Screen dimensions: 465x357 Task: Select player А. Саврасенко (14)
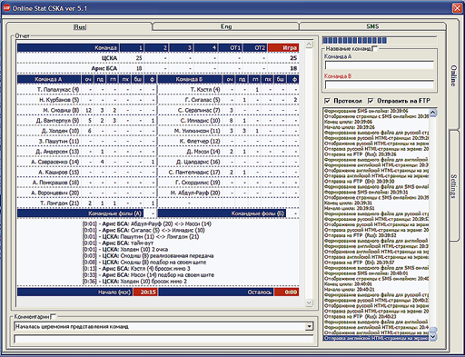[55, 162]
